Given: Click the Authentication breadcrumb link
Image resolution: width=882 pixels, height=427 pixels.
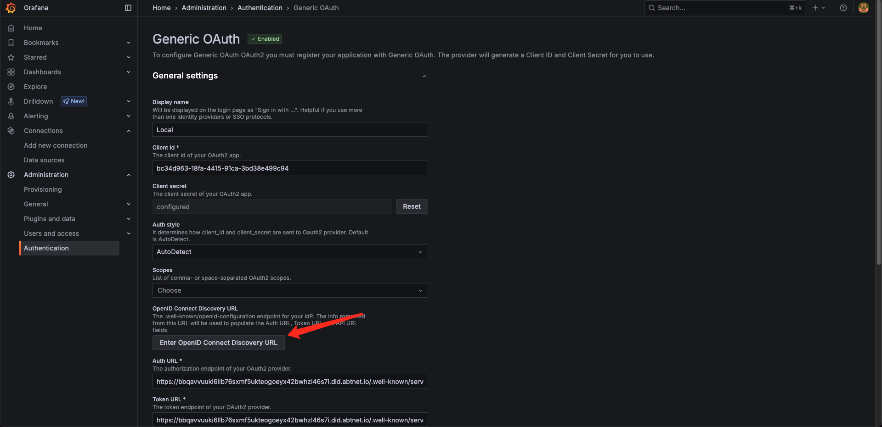Looking at the screenshot, I should coord(260,8).
